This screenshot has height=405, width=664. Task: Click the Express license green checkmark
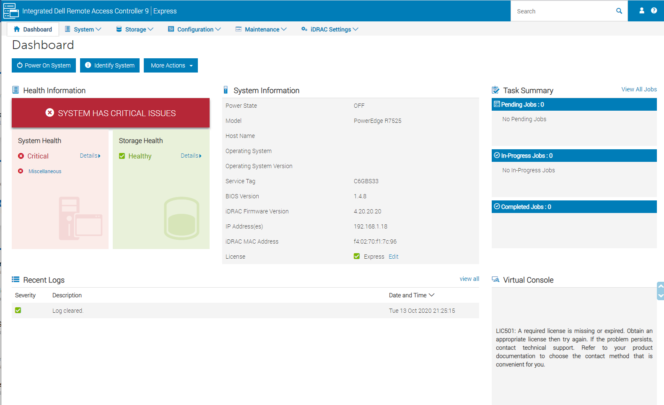coord(357,256)
